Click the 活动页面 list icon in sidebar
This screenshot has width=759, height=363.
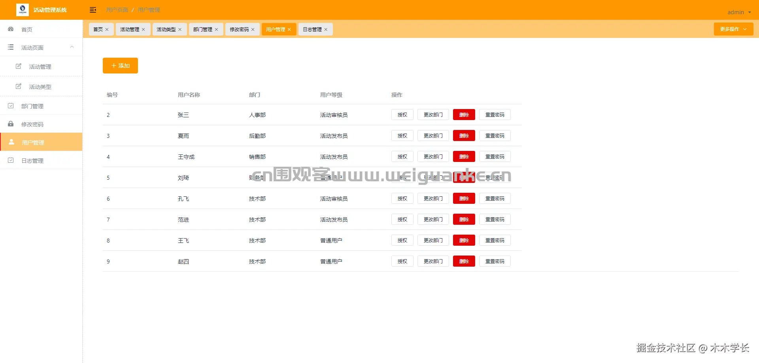(11, 47)
